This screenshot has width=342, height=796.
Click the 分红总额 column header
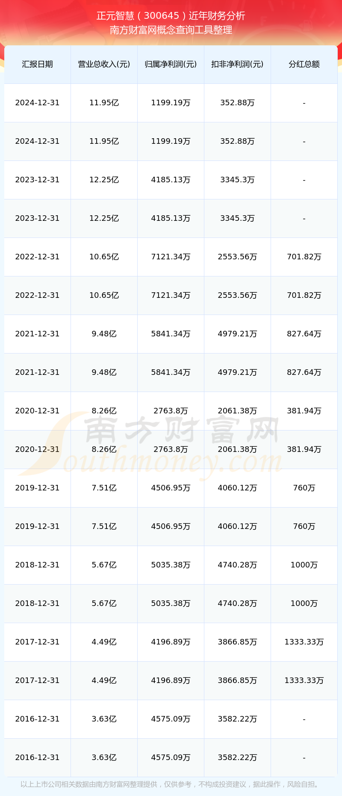(x=304, y=64)
